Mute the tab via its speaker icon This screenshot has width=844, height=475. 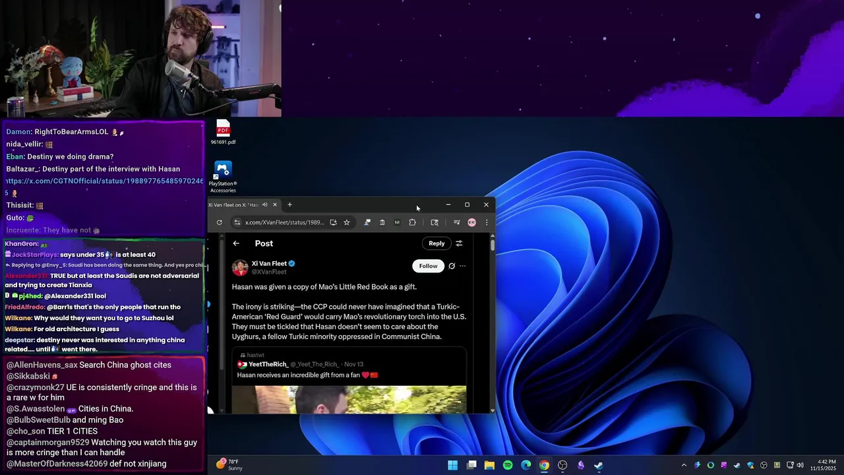(265, 205)
